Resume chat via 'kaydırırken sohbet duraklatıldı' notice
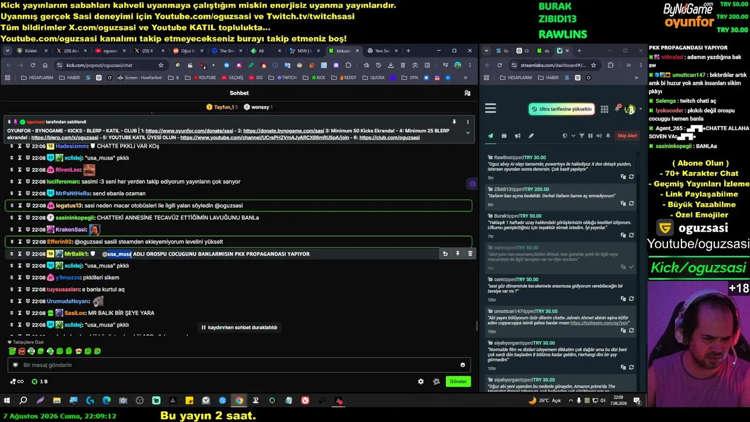750x422 pixels. 239,328
